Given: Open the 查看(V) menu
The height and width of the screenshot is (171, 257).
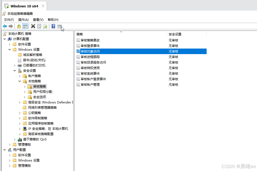Looking at the screenshot, I should tap(38, 20).
